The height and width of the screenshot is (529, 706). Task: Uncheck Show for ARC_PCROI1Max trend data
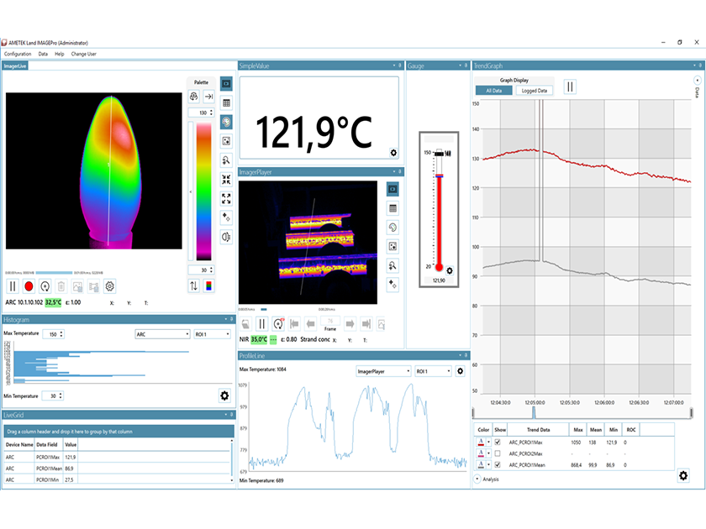click(x=498, y=442)
